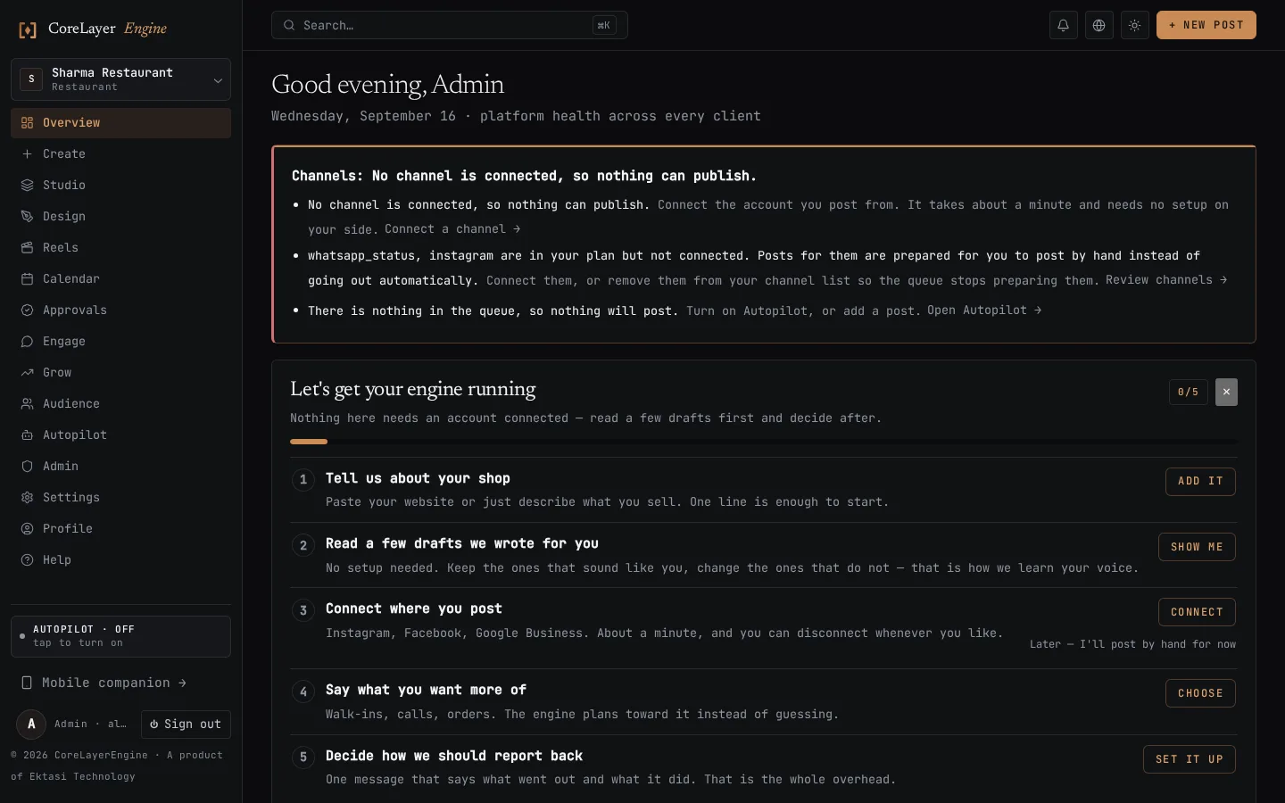Choose 'Later — I'll post by hand for now'
1285x803 pixels.
point(1132,644)
